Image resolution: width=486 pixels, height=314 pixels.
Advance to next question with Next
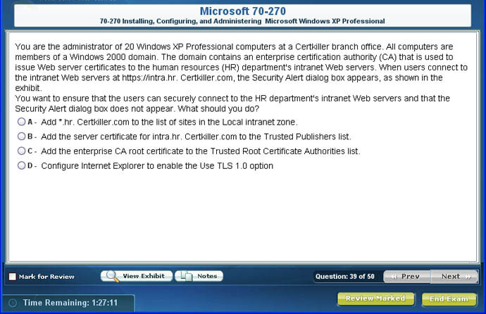(454, 276)
